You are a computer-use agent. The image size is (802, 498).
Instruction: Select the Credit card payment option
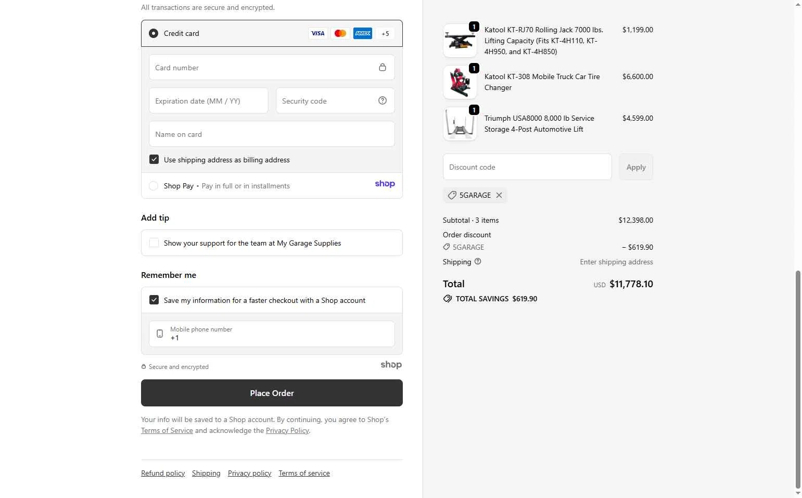(154, 33)
